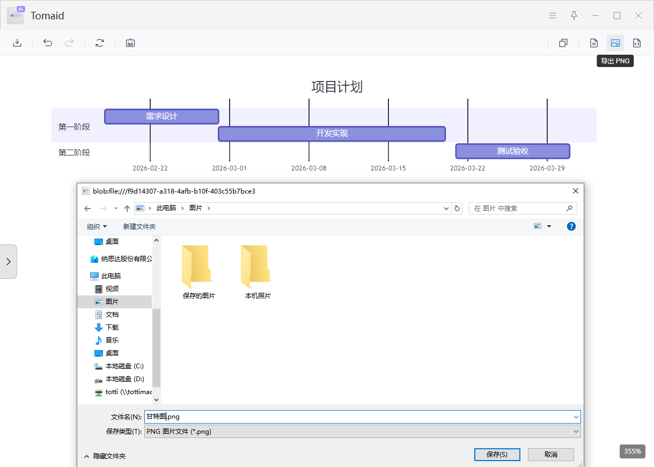Click the 新建文件夹 button
The width and height of the screenshot is (654, 467).
pyautogui.click(x=139, y=226)
